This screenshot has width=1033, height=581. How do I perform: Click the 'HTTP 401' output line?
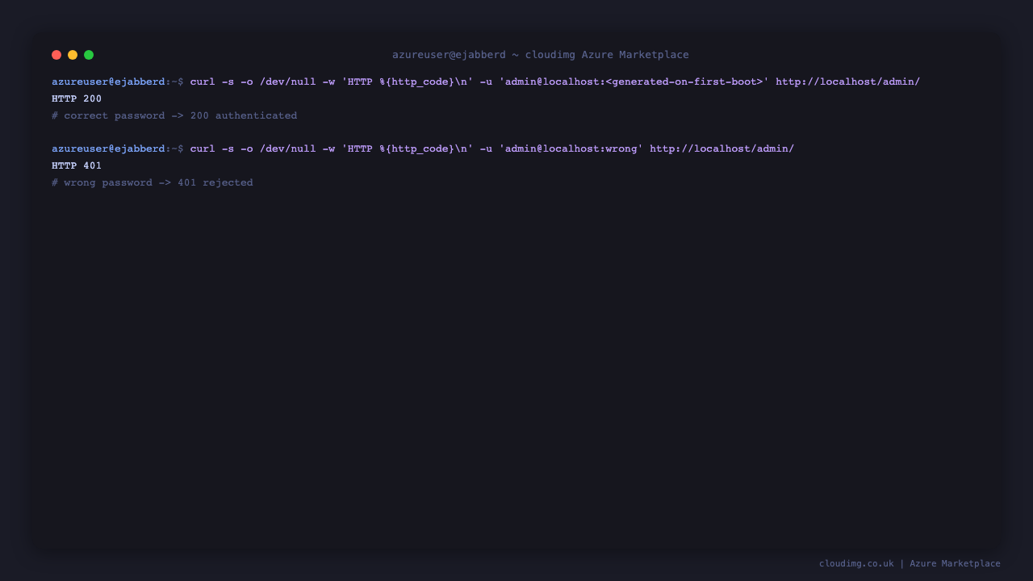tap(77, 165)
